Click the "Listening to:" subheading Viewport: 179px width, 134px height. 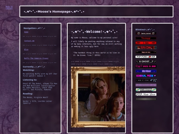coord(30,80)
